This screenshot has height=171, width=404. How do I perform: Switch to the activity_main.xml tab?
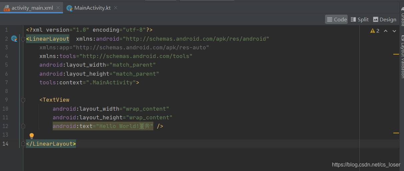tap(32, 8)
